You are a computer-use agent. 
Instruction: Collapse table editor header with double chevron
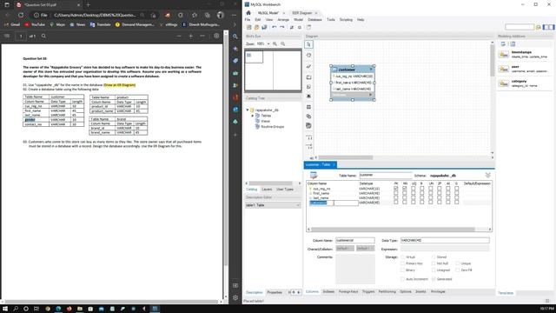pos(488,176)
